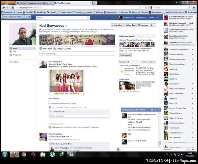Open the Report/Block link
This screenshot has height=164, width=198.
(x=14, y=62)
